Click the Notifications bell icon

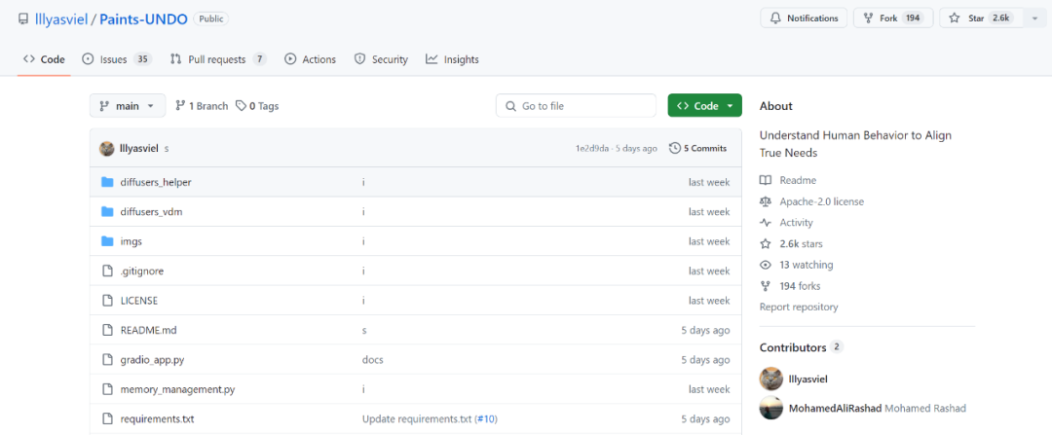click(775, 18)
